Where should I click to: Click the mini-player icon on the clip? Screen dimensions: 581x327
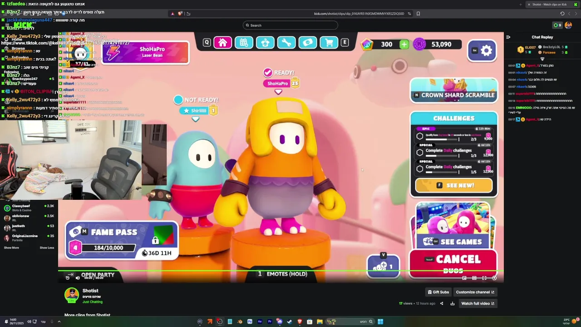pyautogui.click(x=464, y=278)
